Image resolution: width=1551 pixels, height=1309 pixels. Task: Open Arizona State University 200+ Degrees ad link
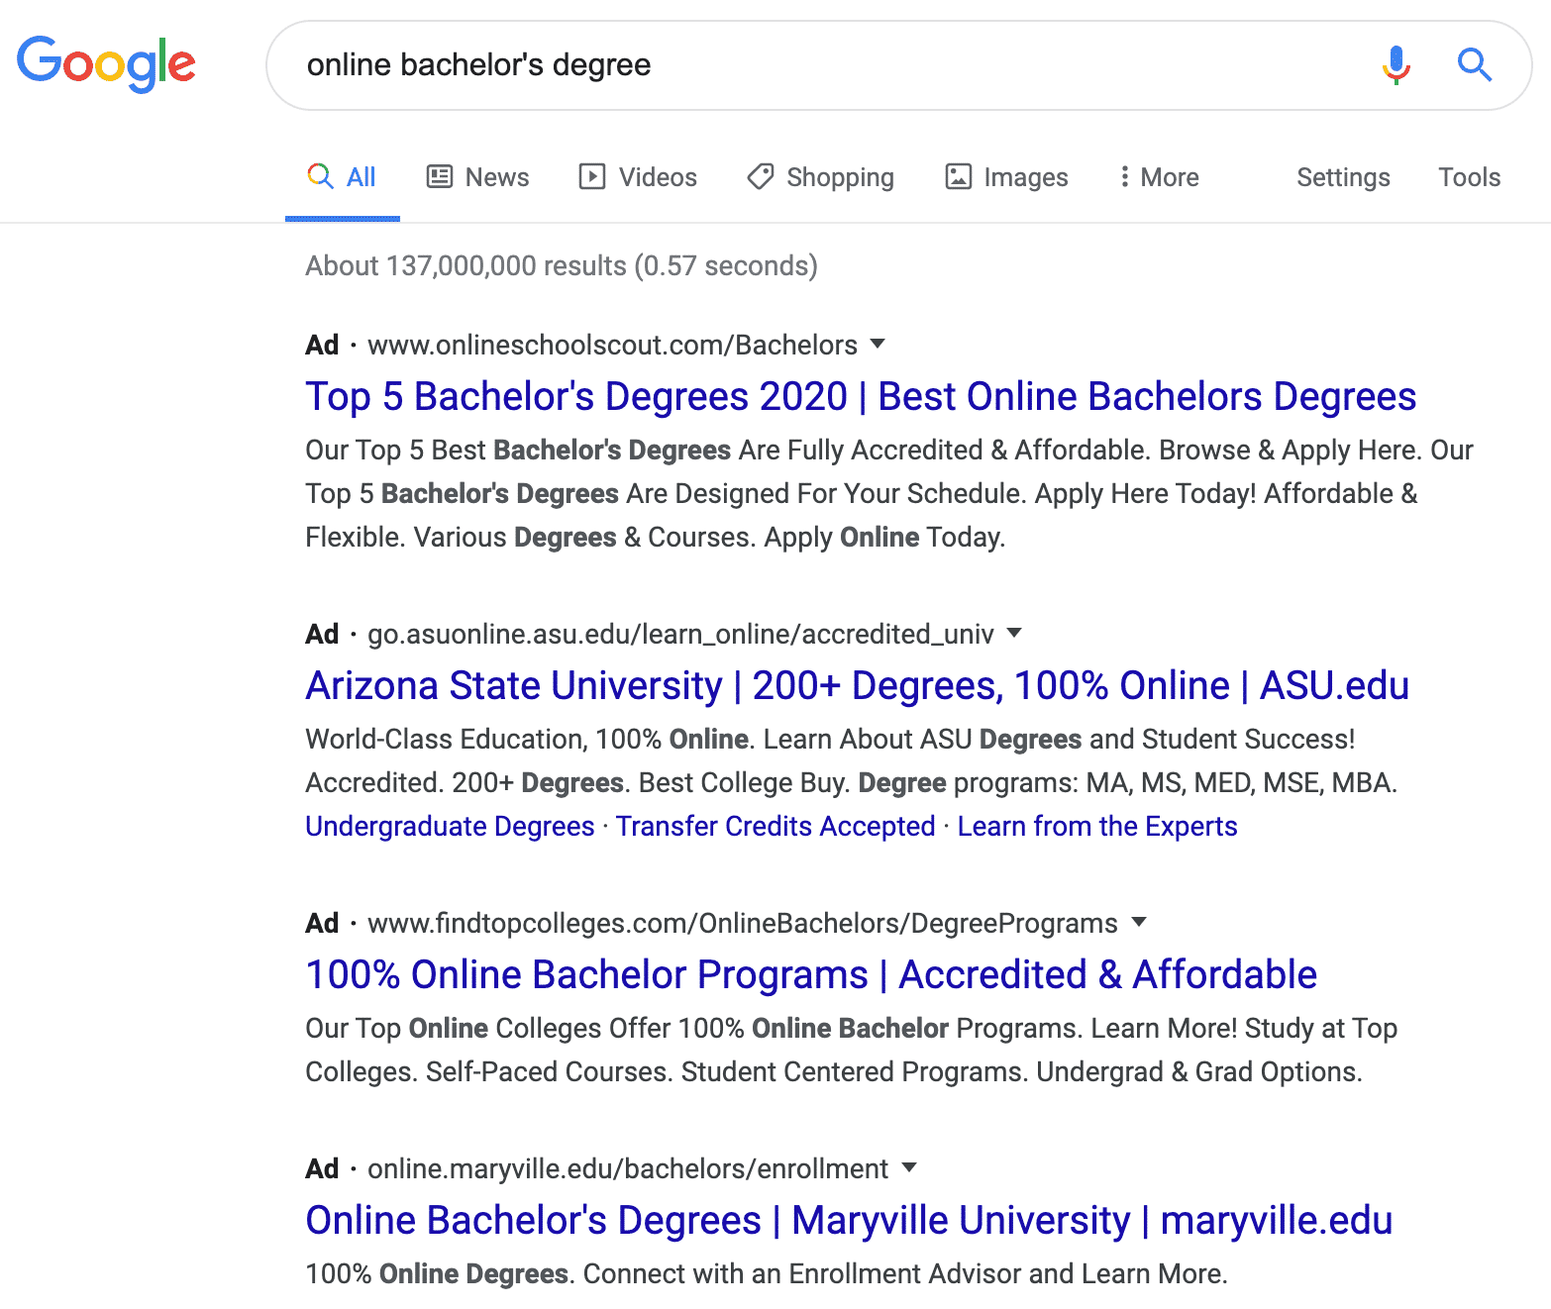[x=858, y=686]
